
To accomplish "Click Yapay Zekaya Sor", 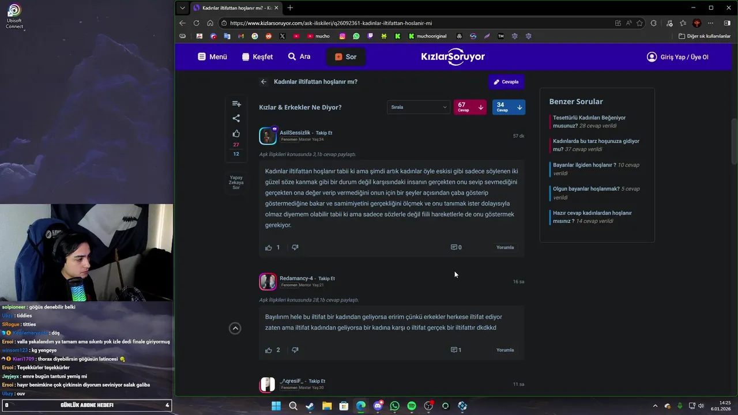I will (236, 182).
